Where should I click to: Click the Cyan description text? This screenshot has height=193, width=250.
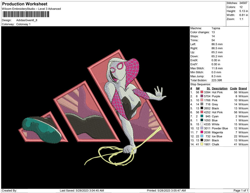[x=215, y=116]
